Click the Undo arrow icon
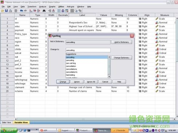This screenshot has width=178, height=133. pos(21,11)
